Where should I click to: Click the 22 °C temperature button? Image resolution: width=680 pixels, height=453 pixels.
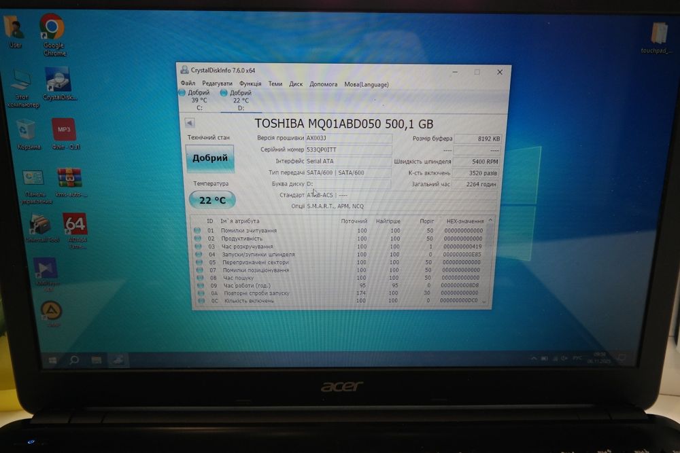tap(212, 200)
